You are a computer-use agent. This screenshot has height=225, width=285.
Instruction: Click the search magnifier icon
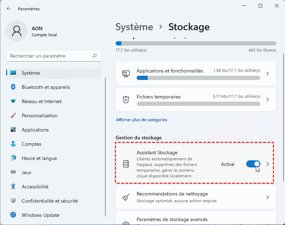tap(95, 56)
